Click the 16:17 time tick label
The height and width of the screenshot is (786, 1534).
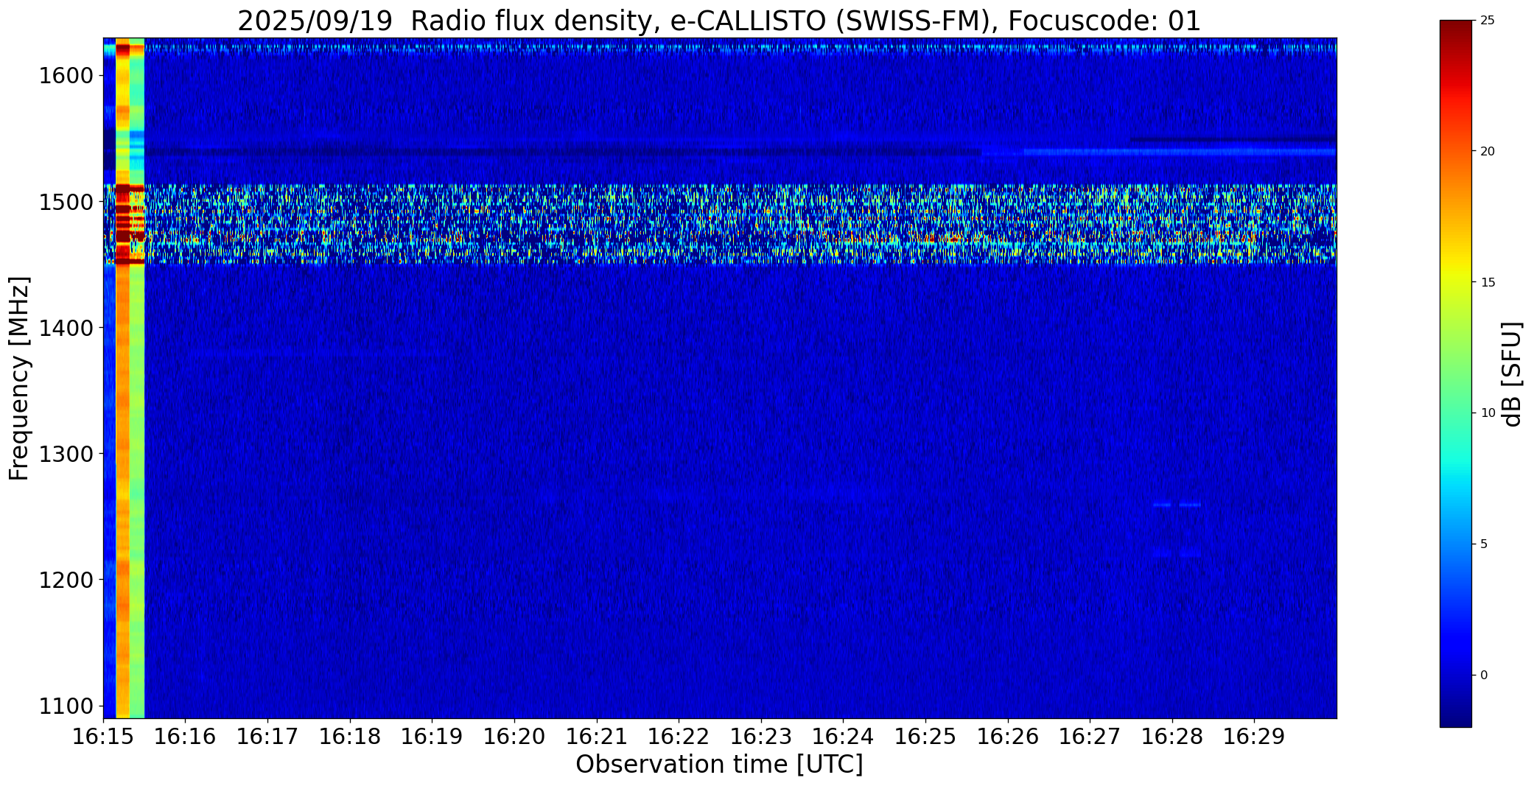pyautogui.click(x=267, y=737)
